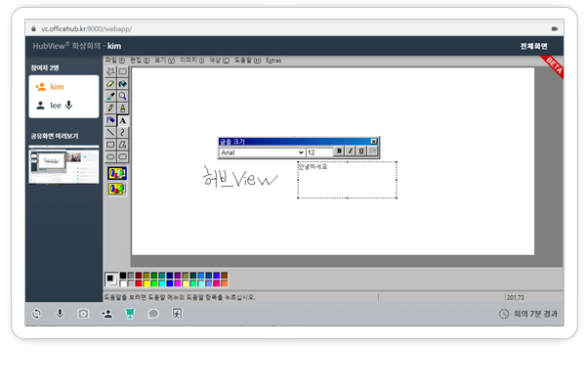Open the 파일 (F) menu
586x391 pixels.
(x=115, y=61)
